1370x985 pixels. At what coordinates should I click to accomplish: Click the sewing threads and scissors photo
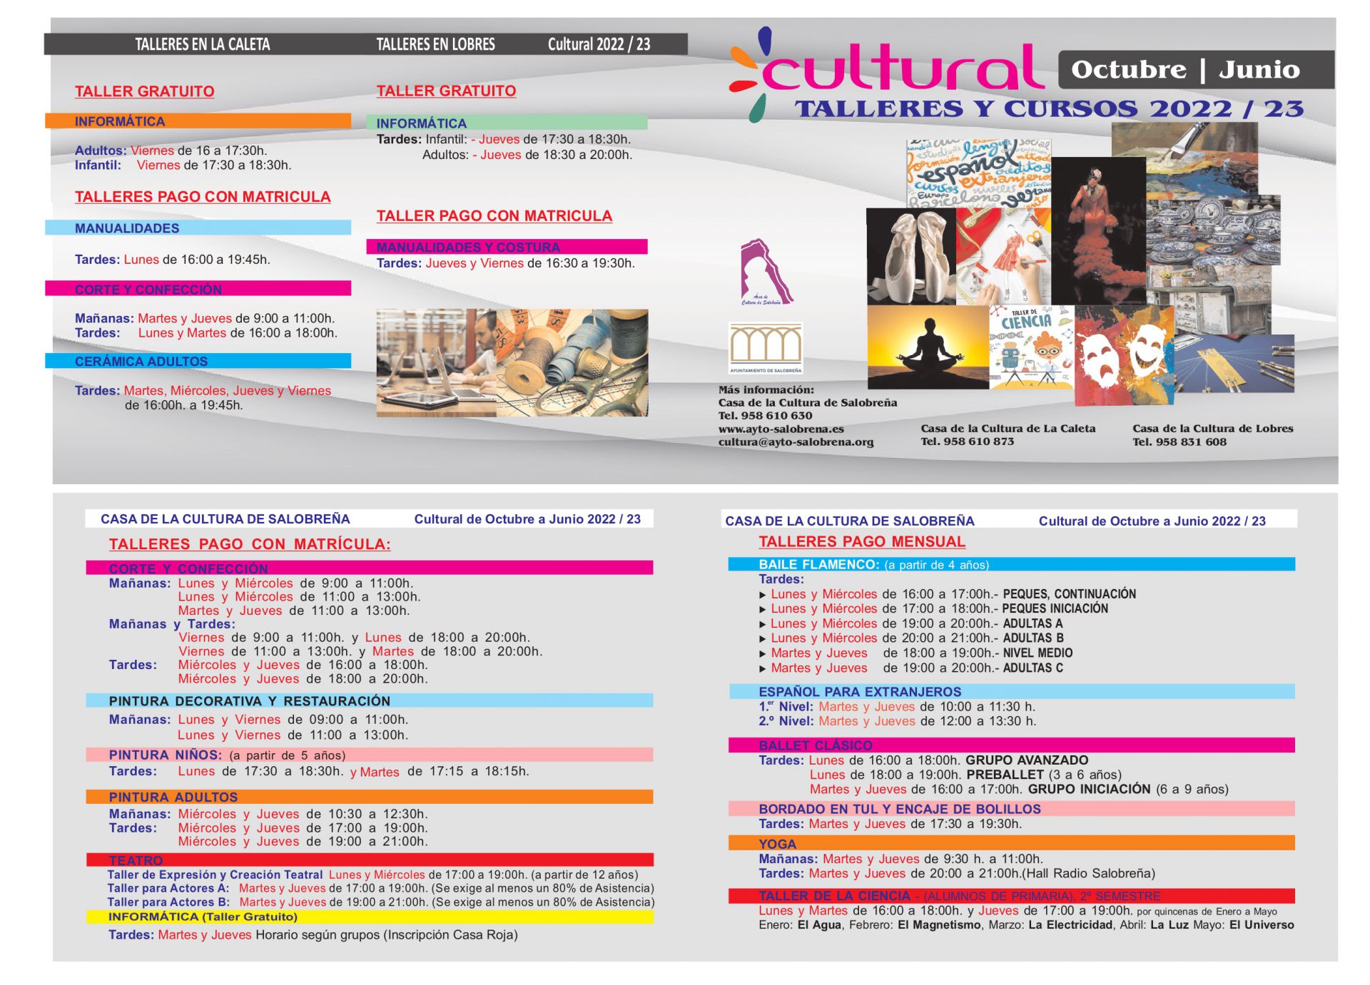[572, 363]
